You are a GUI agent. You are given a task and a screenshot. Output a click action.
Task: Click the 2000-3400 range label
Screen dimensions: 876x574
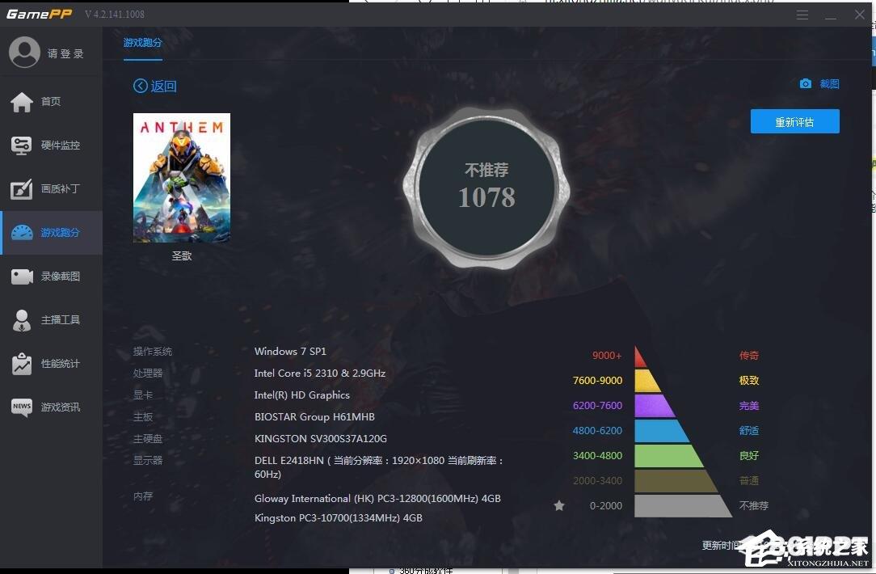point(597,481)
